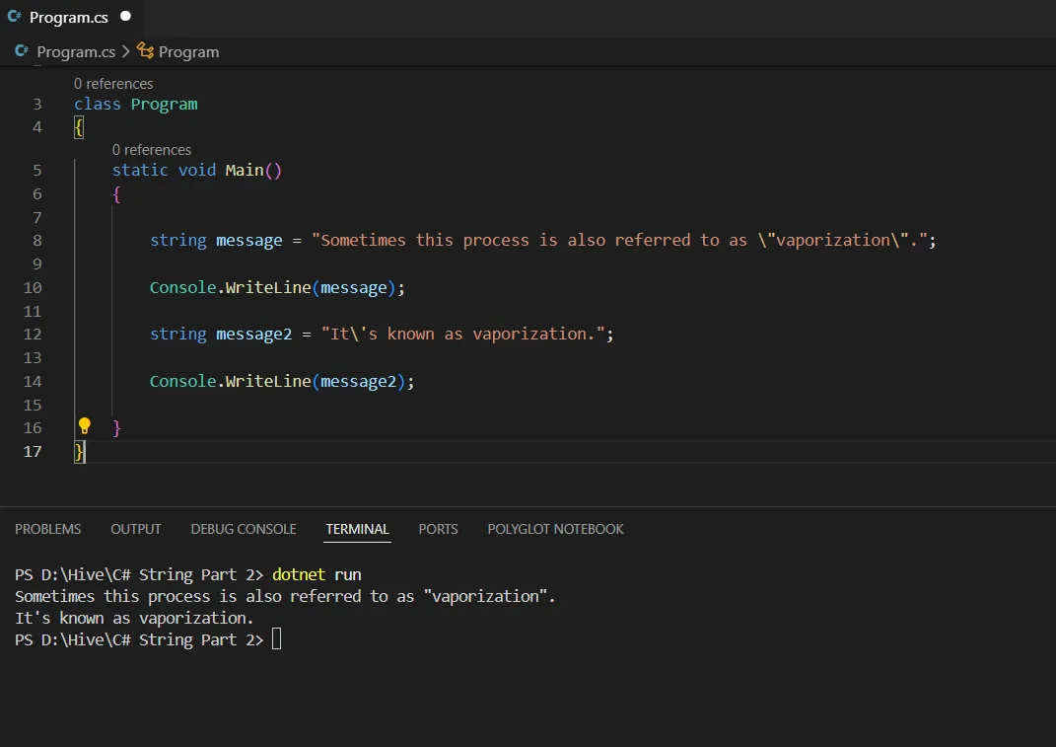Click the pink closing brace on line 16
Screen dimensions: 1056x747
pos(116,428)
